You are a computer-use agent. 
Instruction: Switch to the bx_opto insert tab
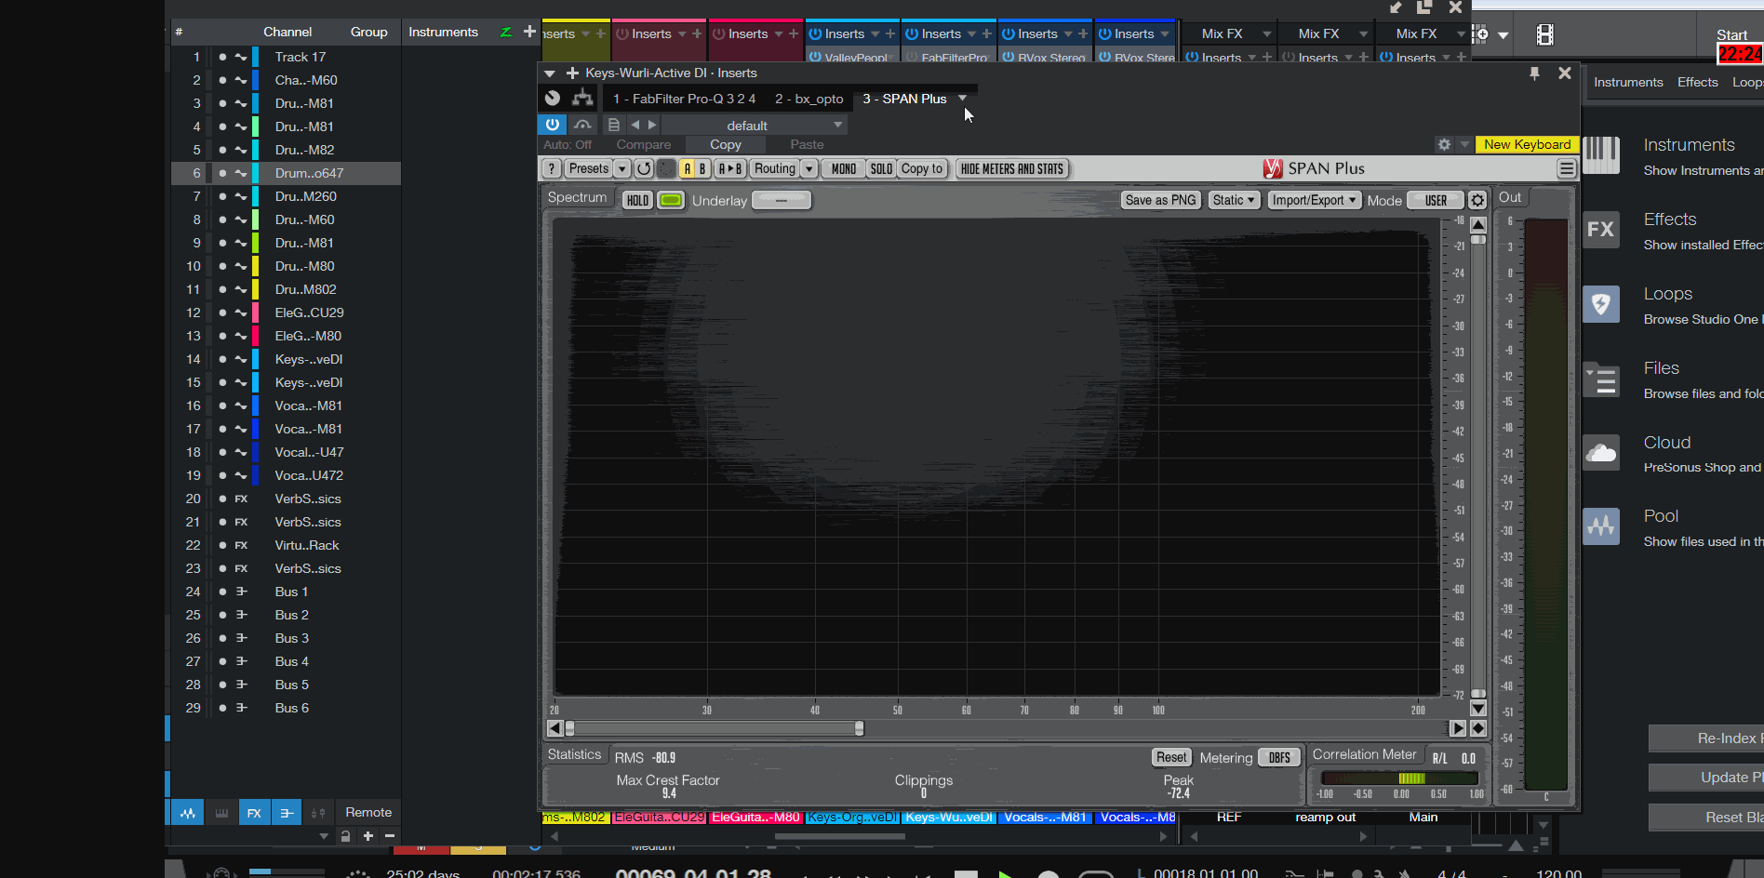pos(808,99)
